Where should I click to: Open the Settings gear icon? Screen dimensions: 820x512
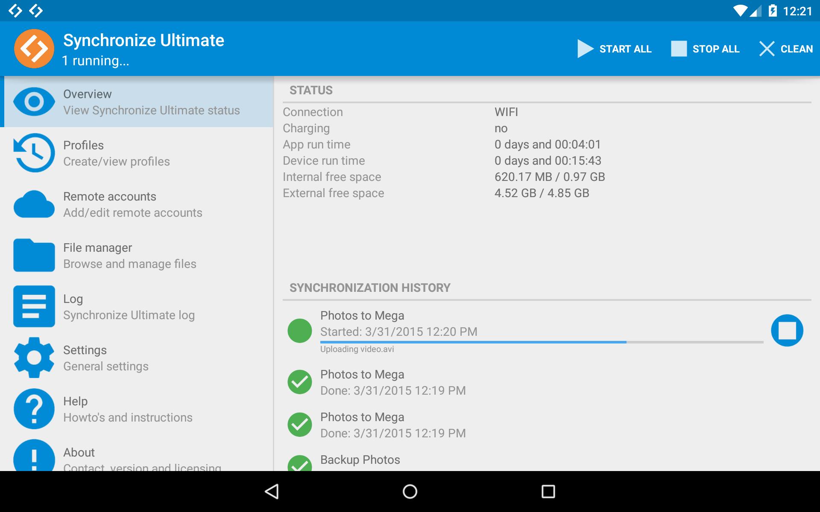pyautogui.click(x=34, y=358)
